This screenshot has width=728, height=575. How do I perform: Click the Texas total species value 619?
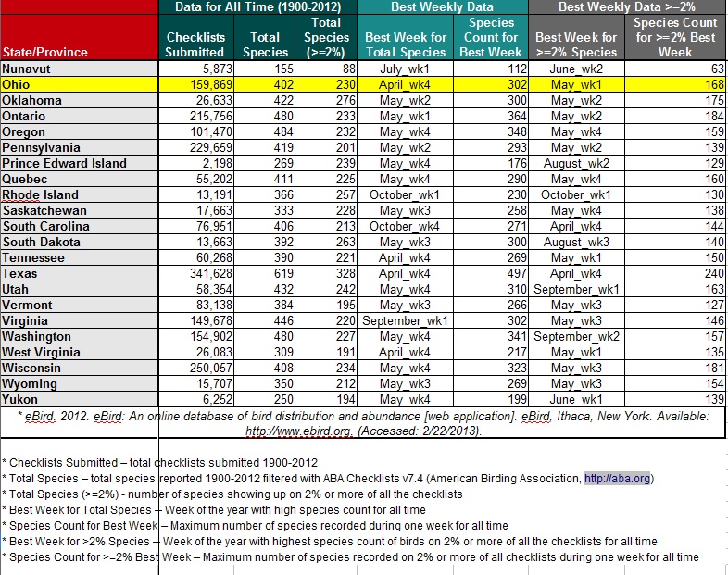265,274
